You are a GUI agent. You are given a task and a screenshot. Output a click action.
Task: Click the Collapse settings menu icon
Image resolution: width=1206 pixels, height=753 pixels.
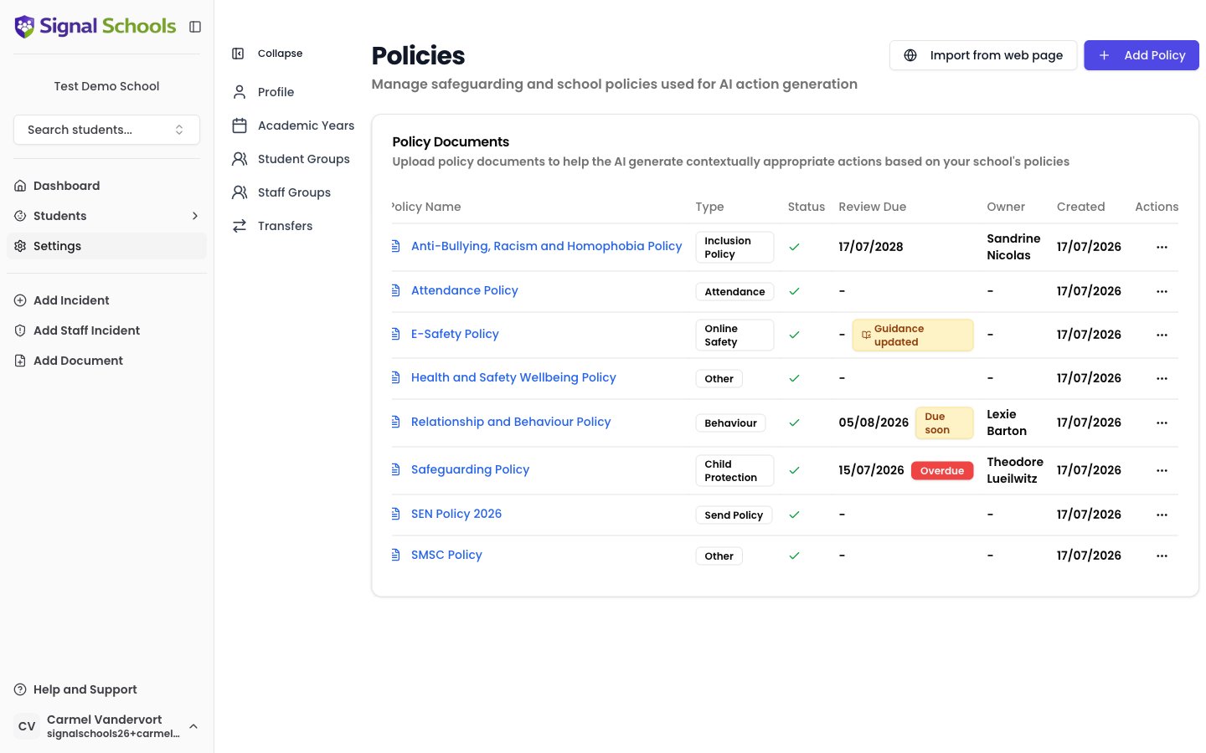point(238,54)
